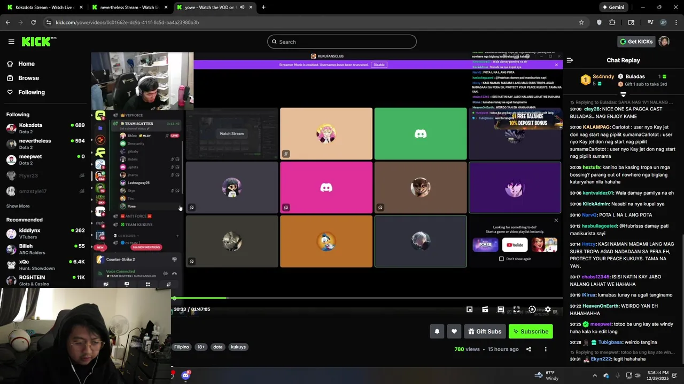Open recommended channel xQc
Image resolution: width=684 pixels, height=384 pixels.
click(x=45, y=265)
